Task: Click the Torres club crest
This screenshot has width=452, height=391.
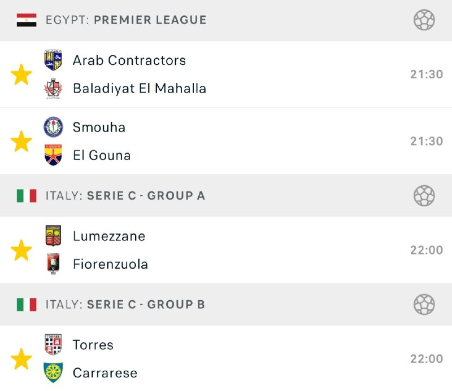Action: click(53, 345)
